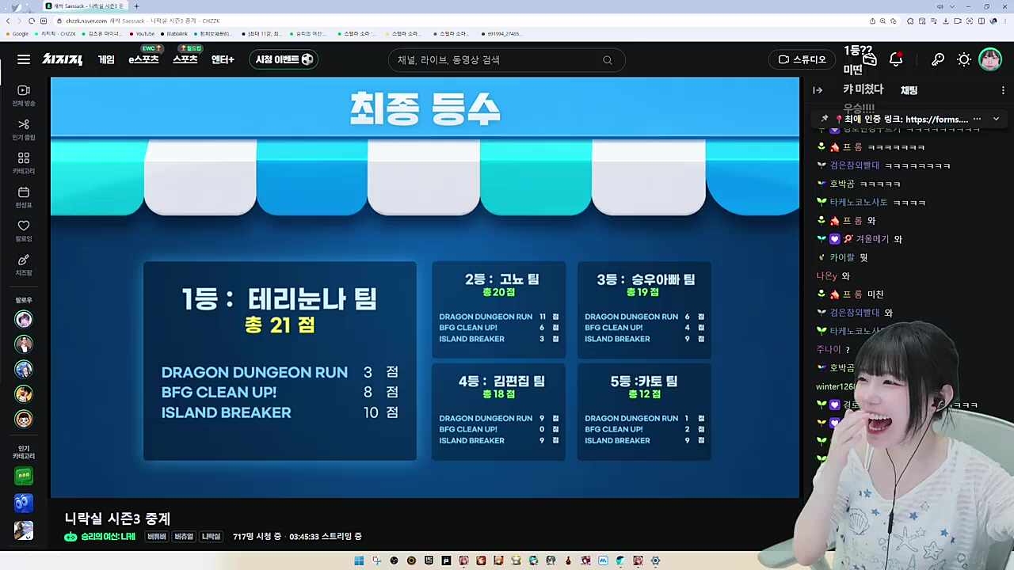Open the Google bookmark

tap(16, 34)
